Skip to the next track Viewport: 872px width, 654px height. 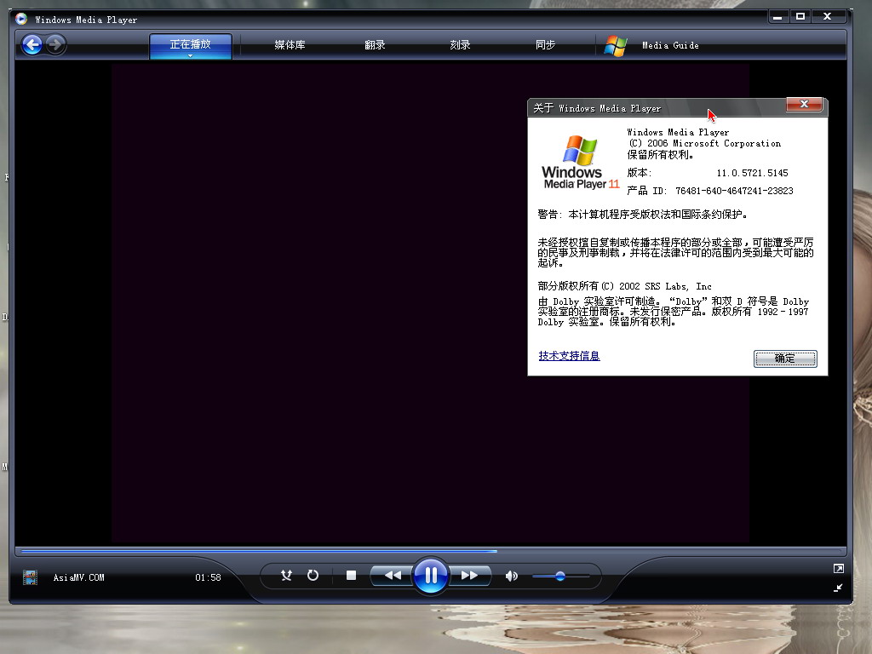[469, 575]
